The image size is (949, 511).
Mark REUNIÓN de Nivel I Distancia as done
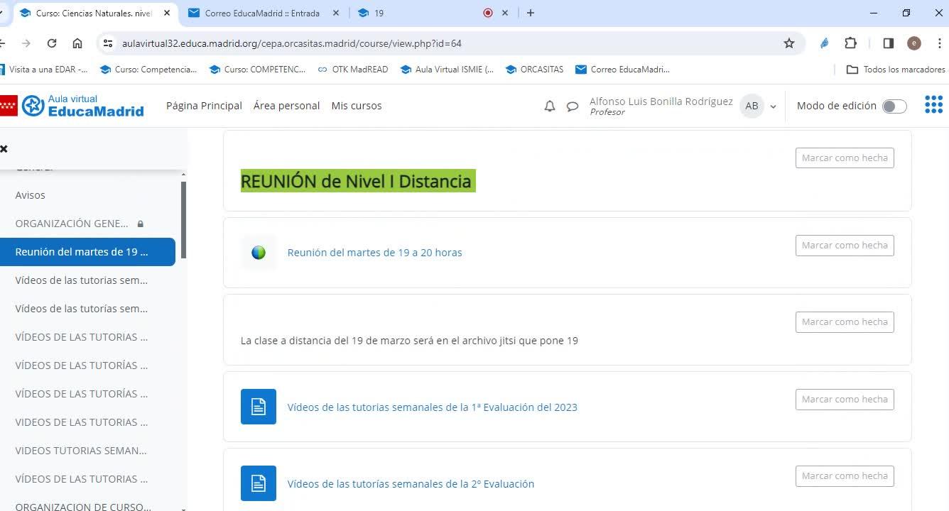point(845,158)
